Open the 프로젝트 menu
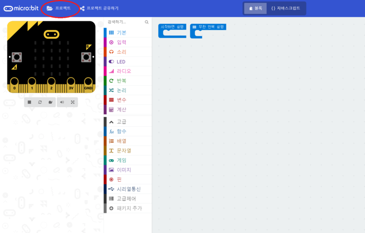This screenshot has width=365, height=233. coord(59,8)
